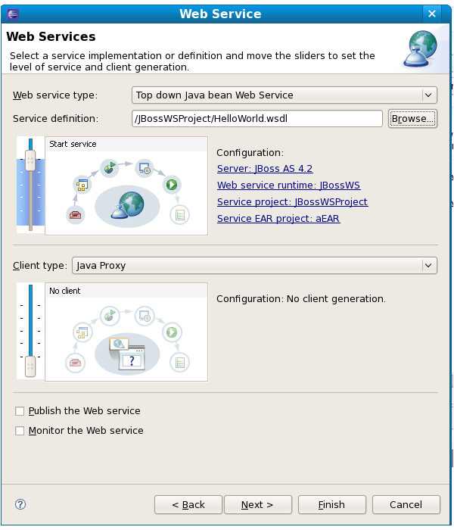454x530 pixels.
Task: Click the question mark window icon in client diagram
Action: click(x=130, y=359)
